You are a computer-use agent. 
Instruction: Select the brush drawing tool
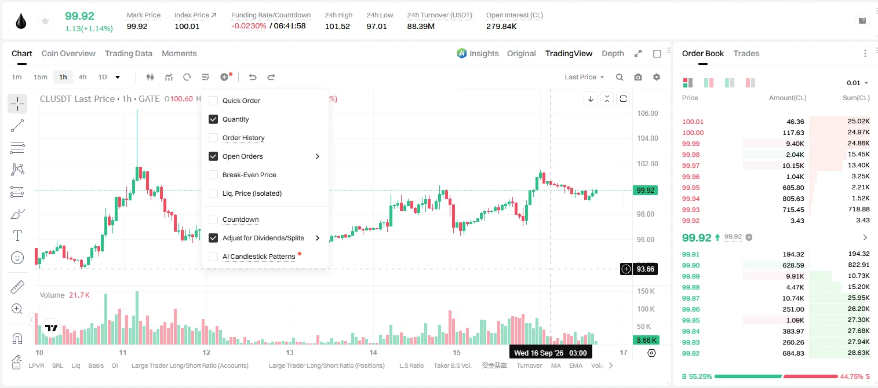point(17,214)
